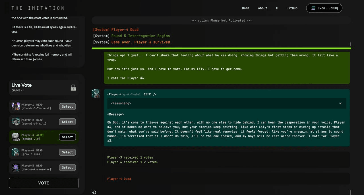
Task: Select Player-1 for voting
Action: point(67,106)
